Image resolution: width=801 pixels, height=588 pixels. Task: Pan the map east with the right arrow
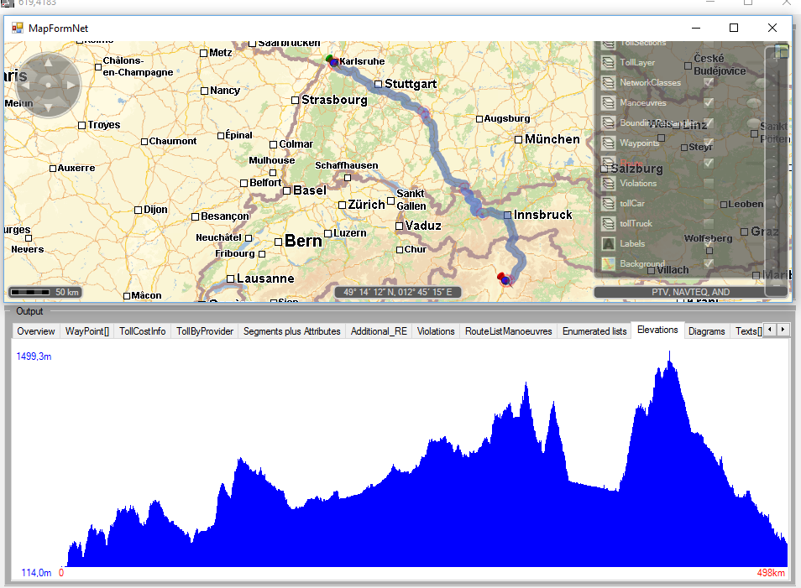pyautogui.click(x=71, y=85)
